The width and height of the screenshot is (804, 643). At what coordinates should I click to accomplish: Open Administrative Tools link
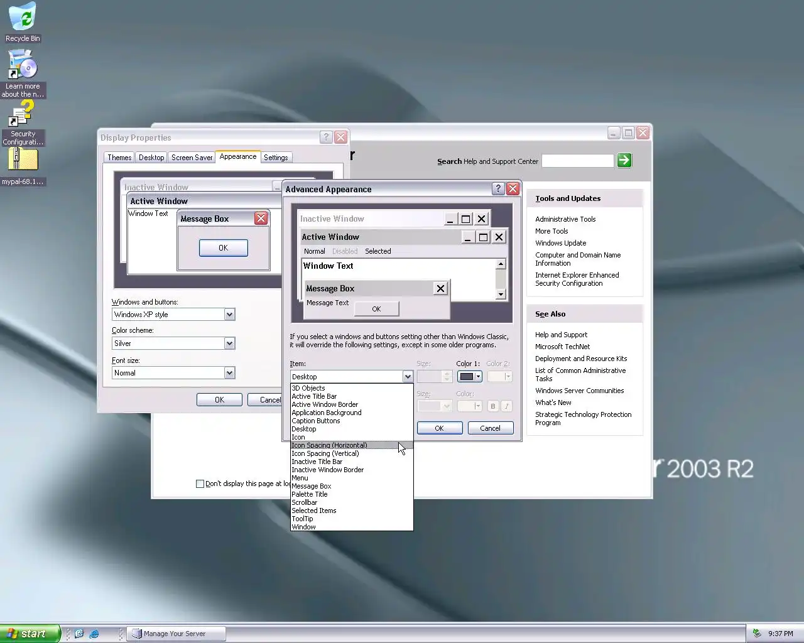[565, 219]
